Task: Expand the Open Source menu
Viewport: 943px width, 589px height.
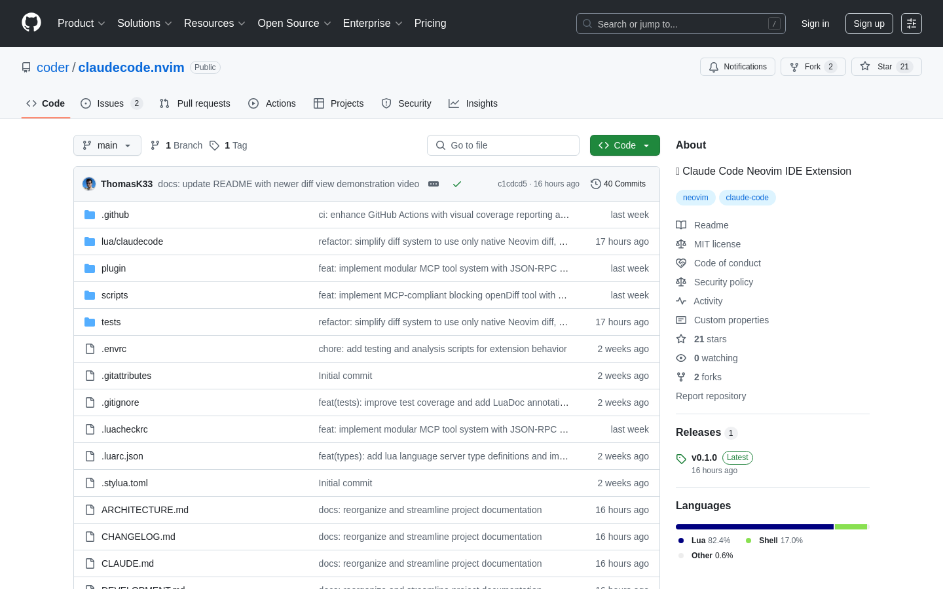Action: 295,24
